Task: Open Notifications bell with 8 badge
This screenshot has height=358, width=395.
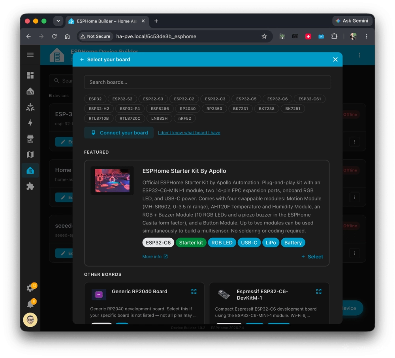Action: point(31,303)
